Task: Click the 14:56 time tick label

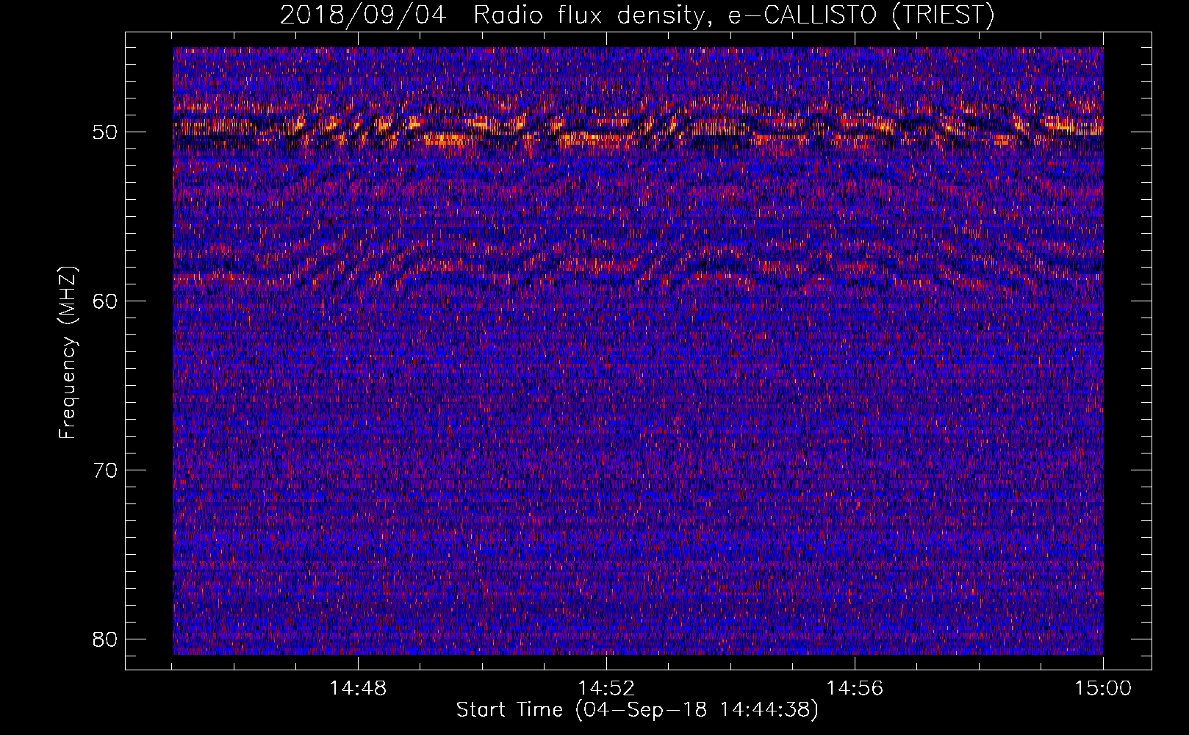Action: click(855, 689)
